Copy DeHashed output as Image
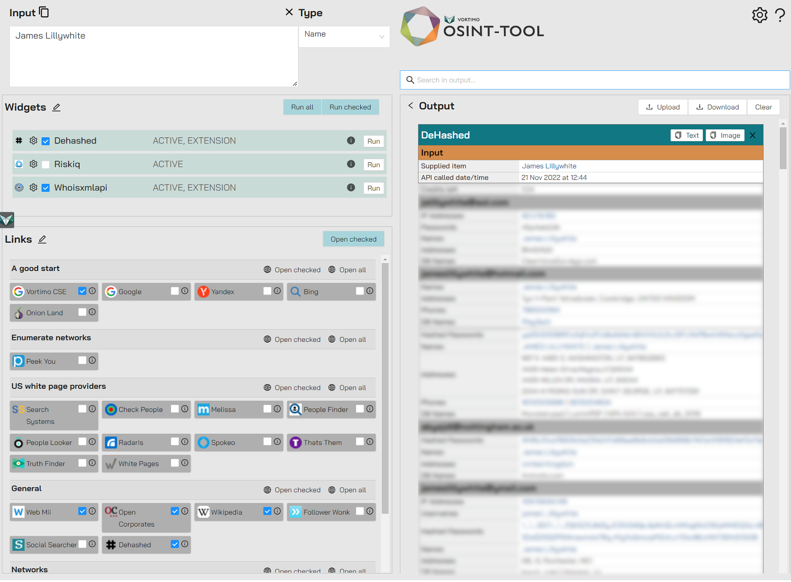 725,135
